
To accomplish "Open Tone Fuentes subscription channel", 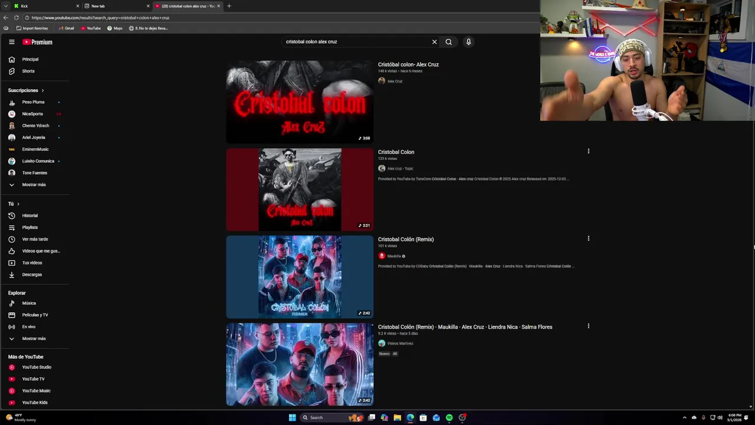I will [x=34, y=173].
